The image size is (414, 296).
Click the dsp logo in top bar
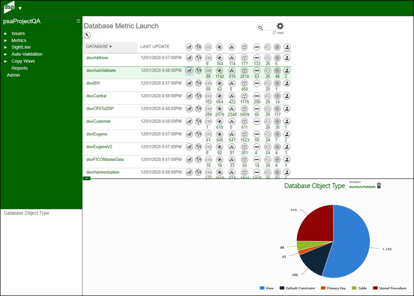pyautogui.click(x=9, y=7)
